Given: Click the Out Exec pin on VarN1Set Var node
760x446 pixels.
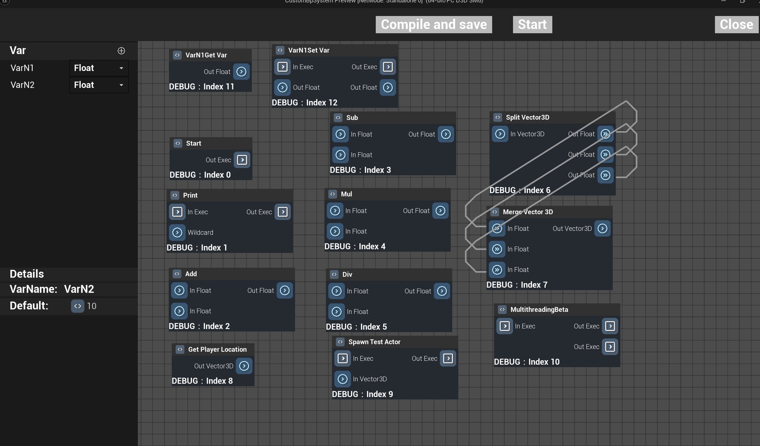Looking at the screenshot, I should tap(388, 67).
